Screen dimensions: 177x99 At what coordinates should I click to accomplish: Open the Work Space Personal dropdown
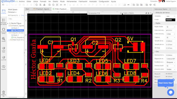[x=12, y=12]
